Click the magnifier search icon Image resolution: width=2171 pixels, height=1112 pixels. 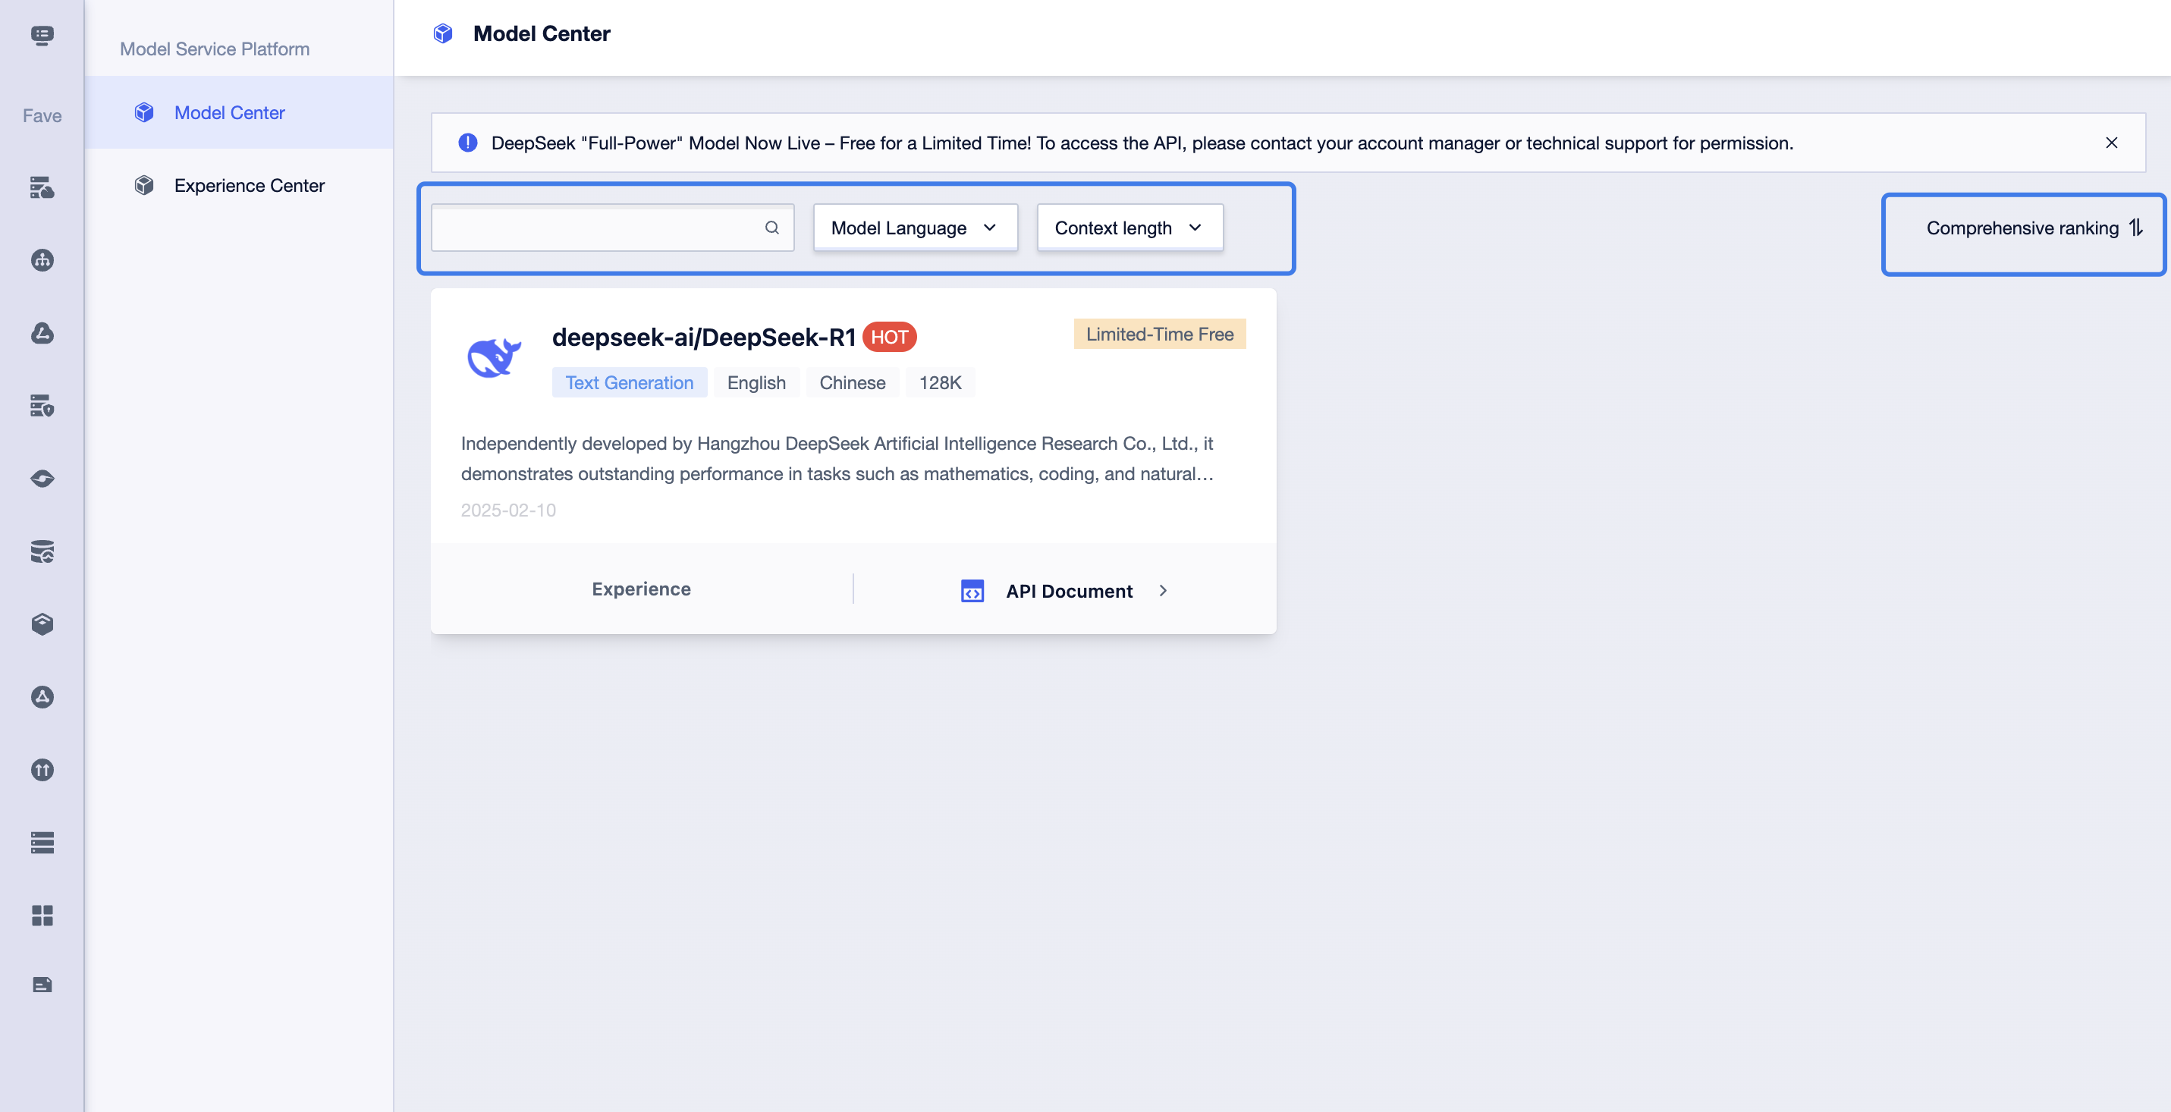coord(771,228)
